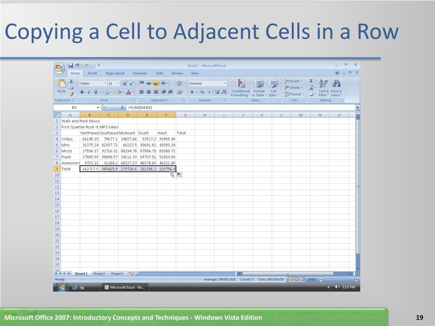Open the Review ribbon tab
The image size is (435, 326).
click(177, 73)
